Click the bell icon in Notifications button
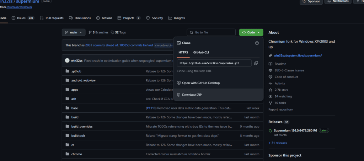This screenshot has width=364, height=161. pyautogui.click(x=329, y=1)
